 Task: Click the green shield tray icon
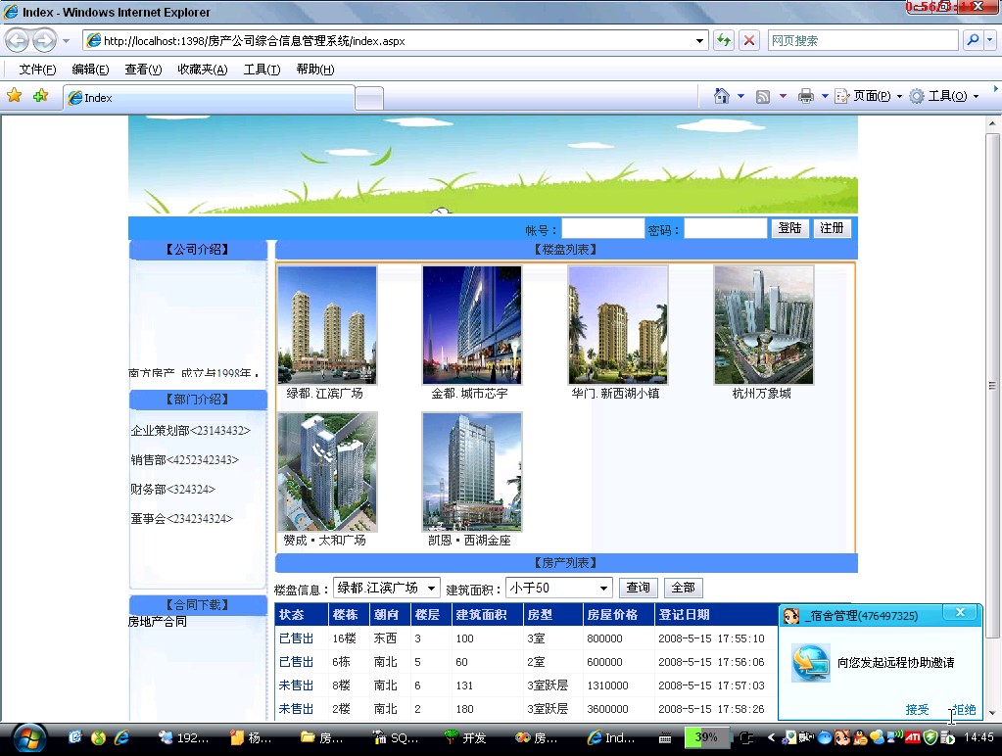coord(930,738)
